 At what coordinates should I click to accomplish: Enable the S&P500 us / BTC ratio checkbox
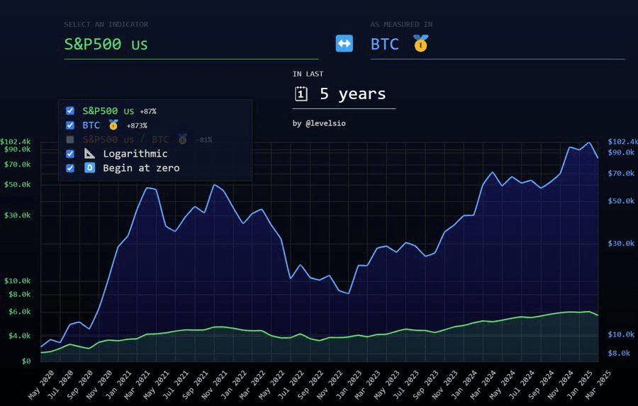(x=70, y=140)
